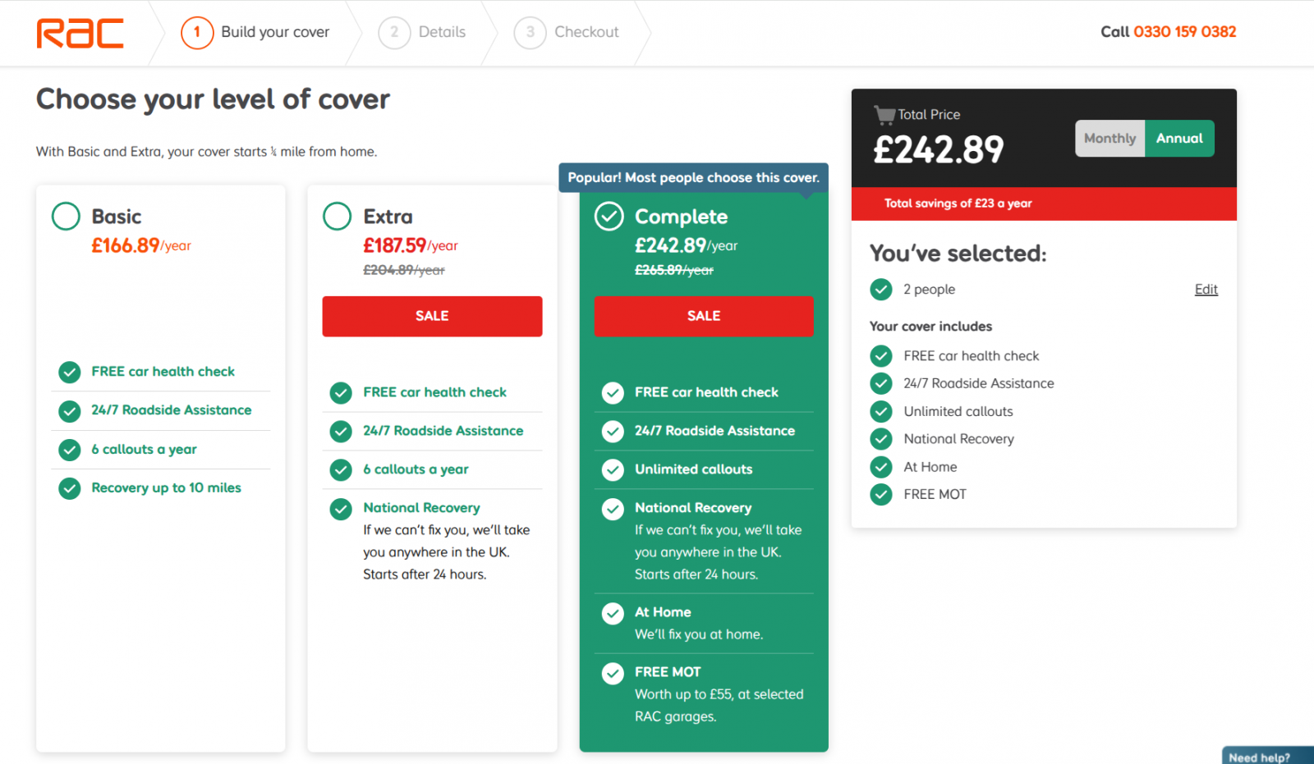Click the SALE button under Extra
The image size is (1314, 764).
point(432,316)
